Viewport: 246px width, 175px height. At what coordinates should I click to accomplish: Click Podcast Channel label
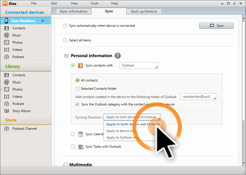25,129
